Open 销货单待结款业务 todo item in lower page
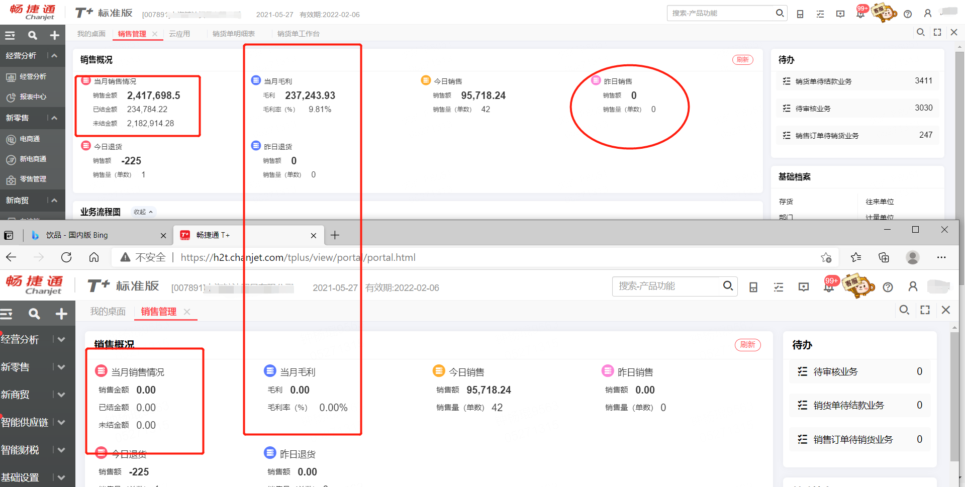 click(x=859, y=405)
